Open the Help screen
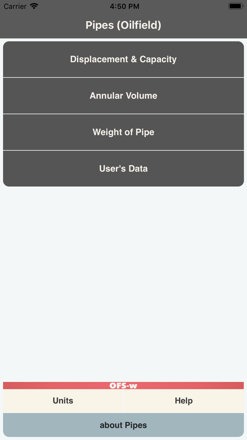 183,401
